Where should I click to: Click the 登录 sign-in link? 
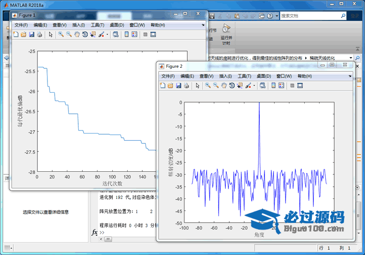(x=355, y=16)
